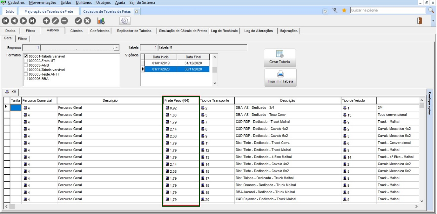Open the Empresa dropdown arrow
This screenshot has height=214, width=437.
click(x=117, y=48)
